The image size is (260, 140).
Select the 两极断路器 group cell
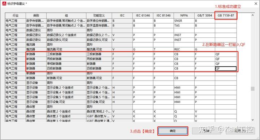coord(66,59)
